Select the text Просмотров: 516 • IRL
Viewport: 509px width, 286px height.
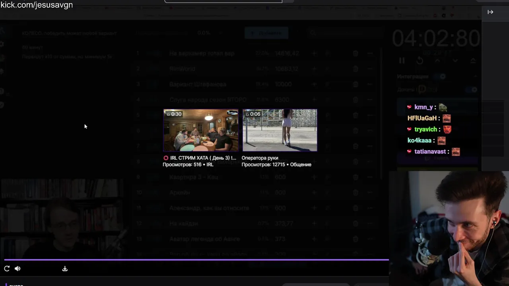pos(188,164)
